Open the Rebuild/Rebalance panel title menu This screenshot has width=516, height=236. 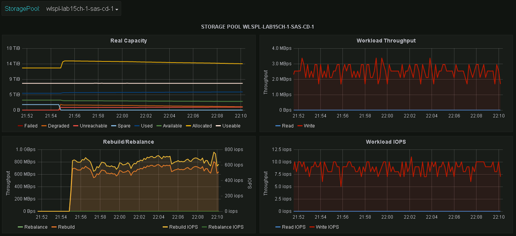129,142
